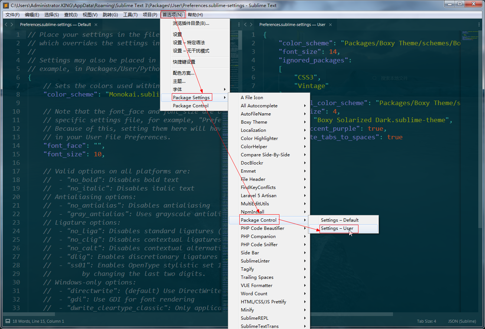Click the panel switcher icon in status bar

[x=7, y=321]
